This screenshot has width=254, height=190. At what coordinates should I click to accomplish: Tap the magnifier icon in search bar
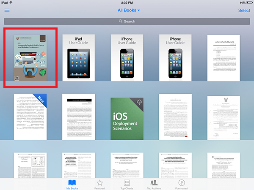[121, 21]
